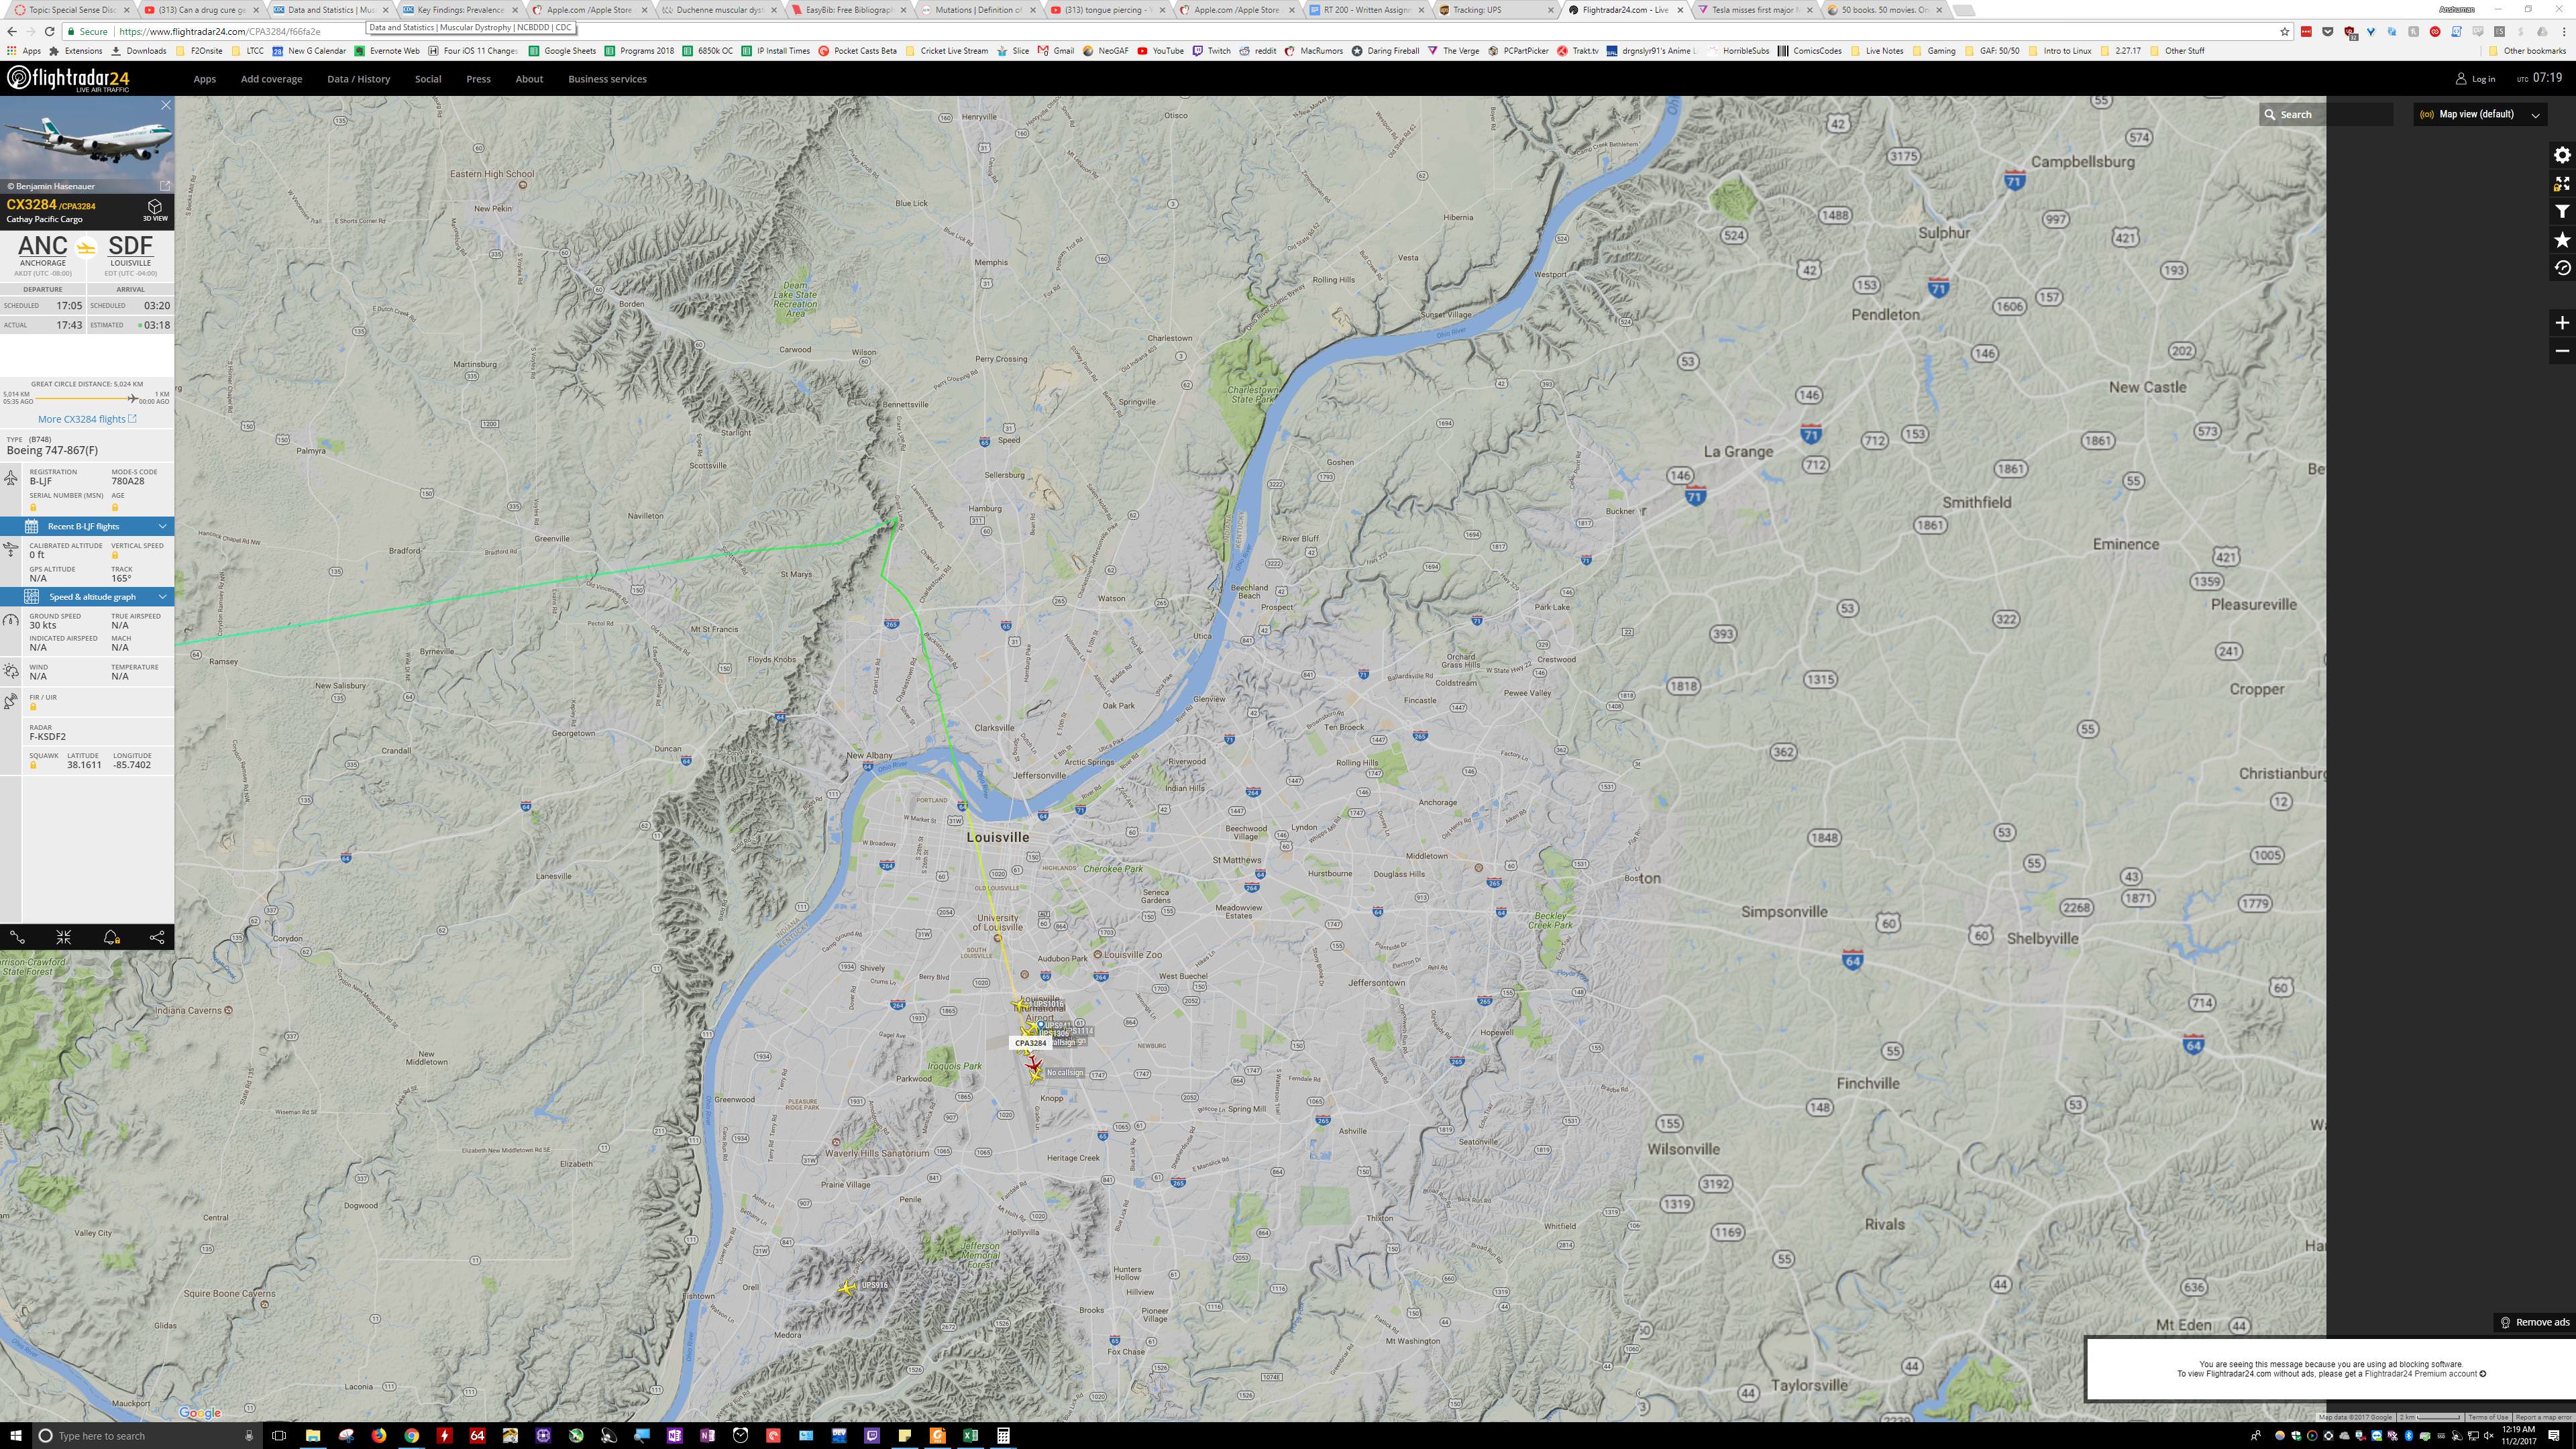Open the map settings gear
The image size is (2576, 1449).
tap(2561, 156)
